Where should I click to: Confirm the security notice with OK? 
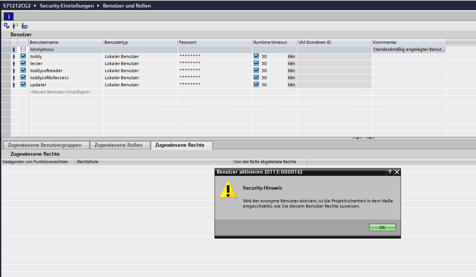click(382, 227)
